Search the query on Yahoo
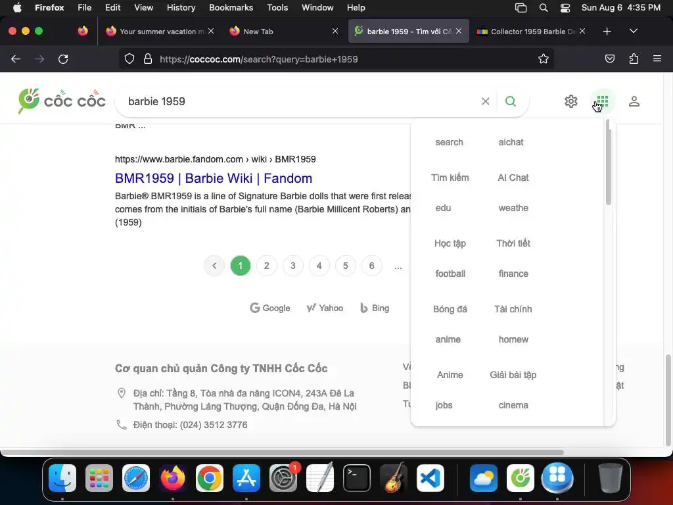The image size is (673, 505). [x=325, y=308]
